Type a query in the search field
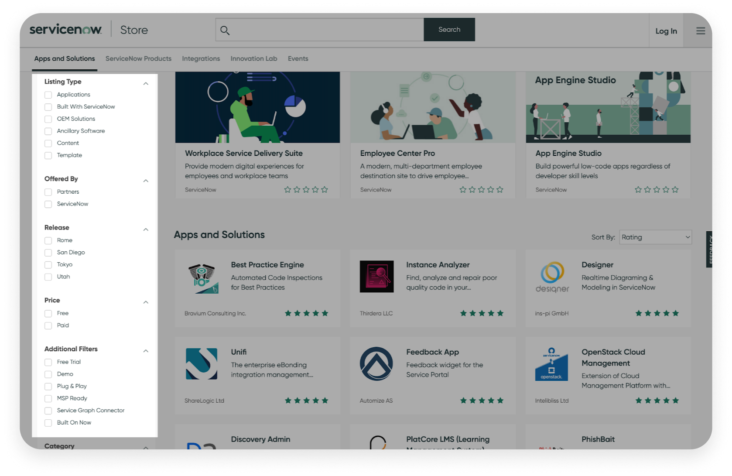732x476 pixels. tap(318, 30)
